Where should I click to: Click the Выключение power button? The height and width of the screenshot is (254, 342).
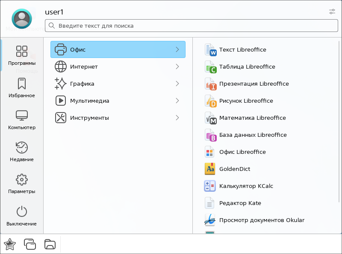[22, 216]
